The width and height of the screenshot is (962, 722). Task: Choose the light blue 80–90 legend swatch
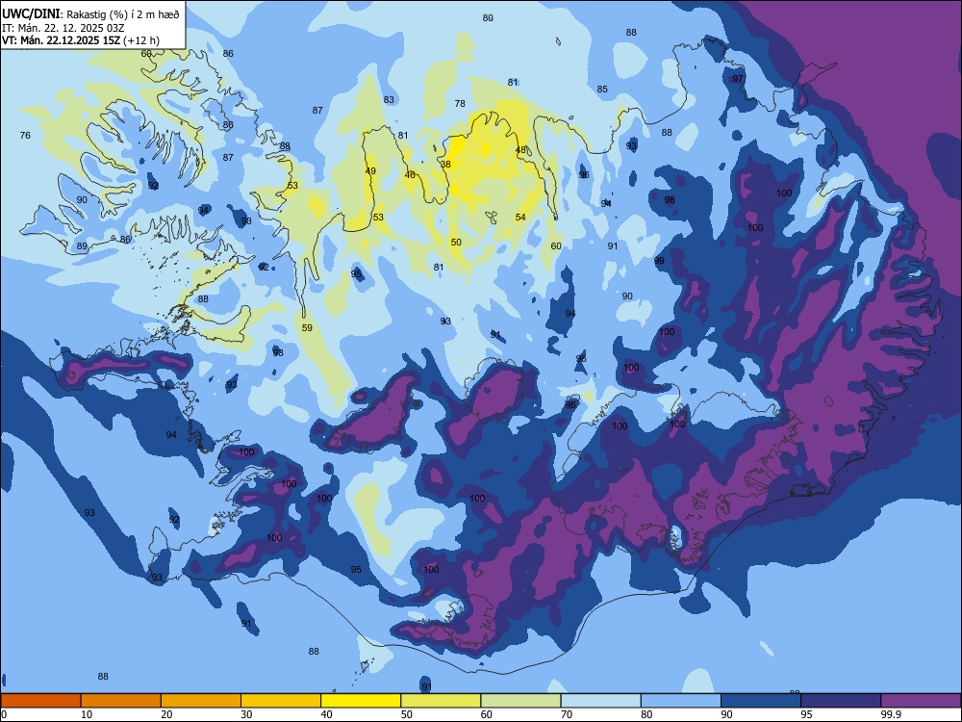pyautogui.click(x=681, y=701)
